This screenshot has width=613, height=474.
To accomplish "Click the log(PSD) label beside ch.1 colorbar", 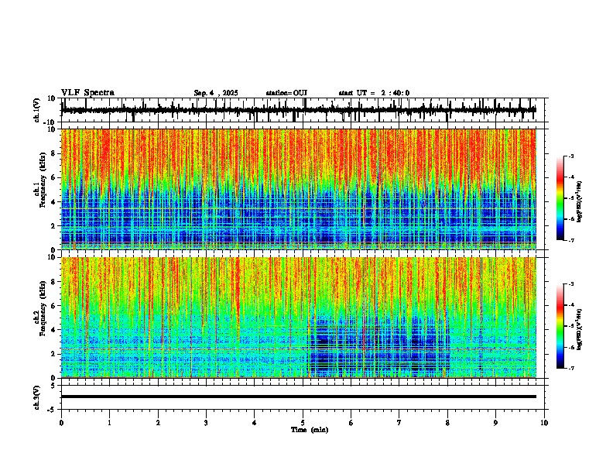I will [x=580, y=201].
